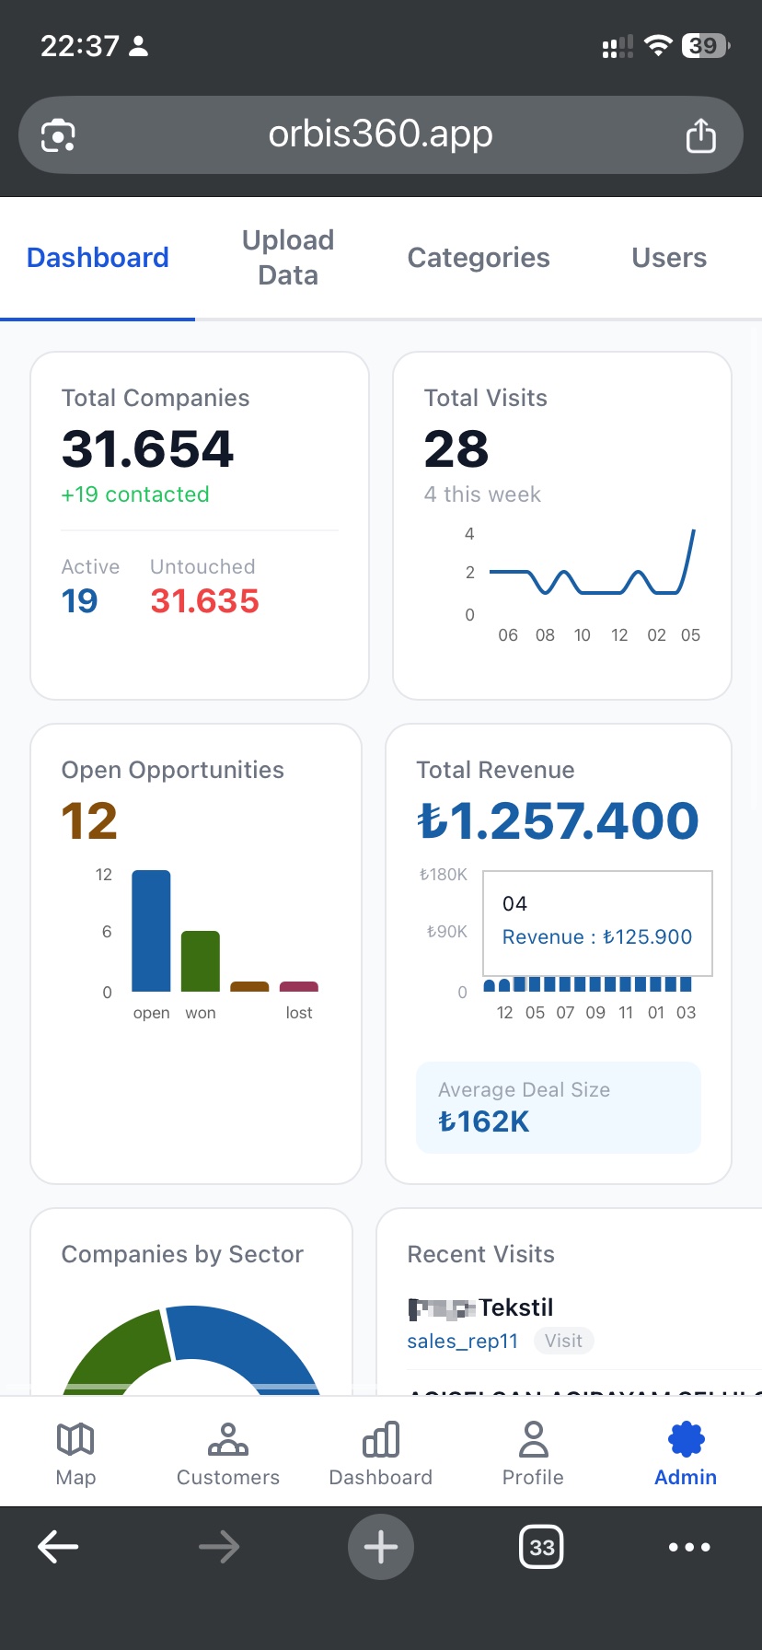Tap the '+19 contacted' text
This screenshot has height=1650, width=762.
coord(135,494)
